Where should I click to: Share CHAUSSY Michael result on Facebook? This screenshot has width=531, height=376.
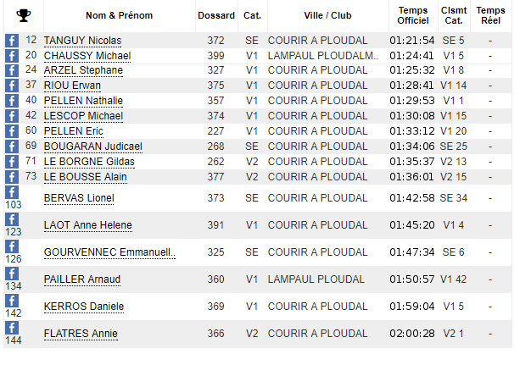pos(12,56)
